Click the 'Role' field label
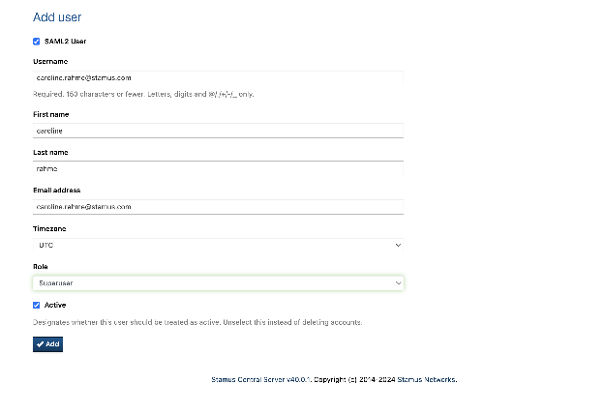Image resolution: width=604 pixels, height=414 pixels. 41,266
